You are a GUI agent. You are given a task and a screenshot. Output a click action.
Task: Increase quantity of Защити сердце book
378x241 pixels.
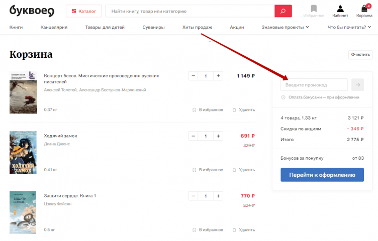218,196
